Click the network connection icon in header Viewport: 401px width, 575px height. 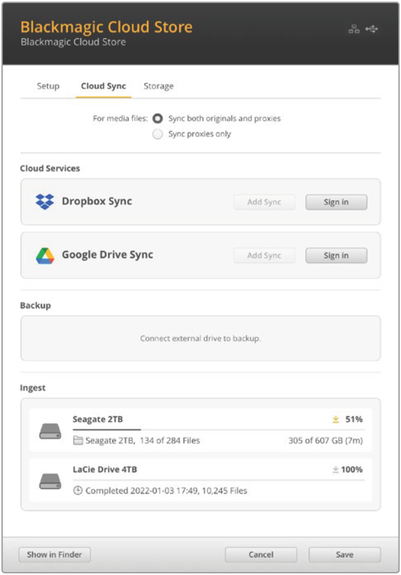[x=354, y=29]
